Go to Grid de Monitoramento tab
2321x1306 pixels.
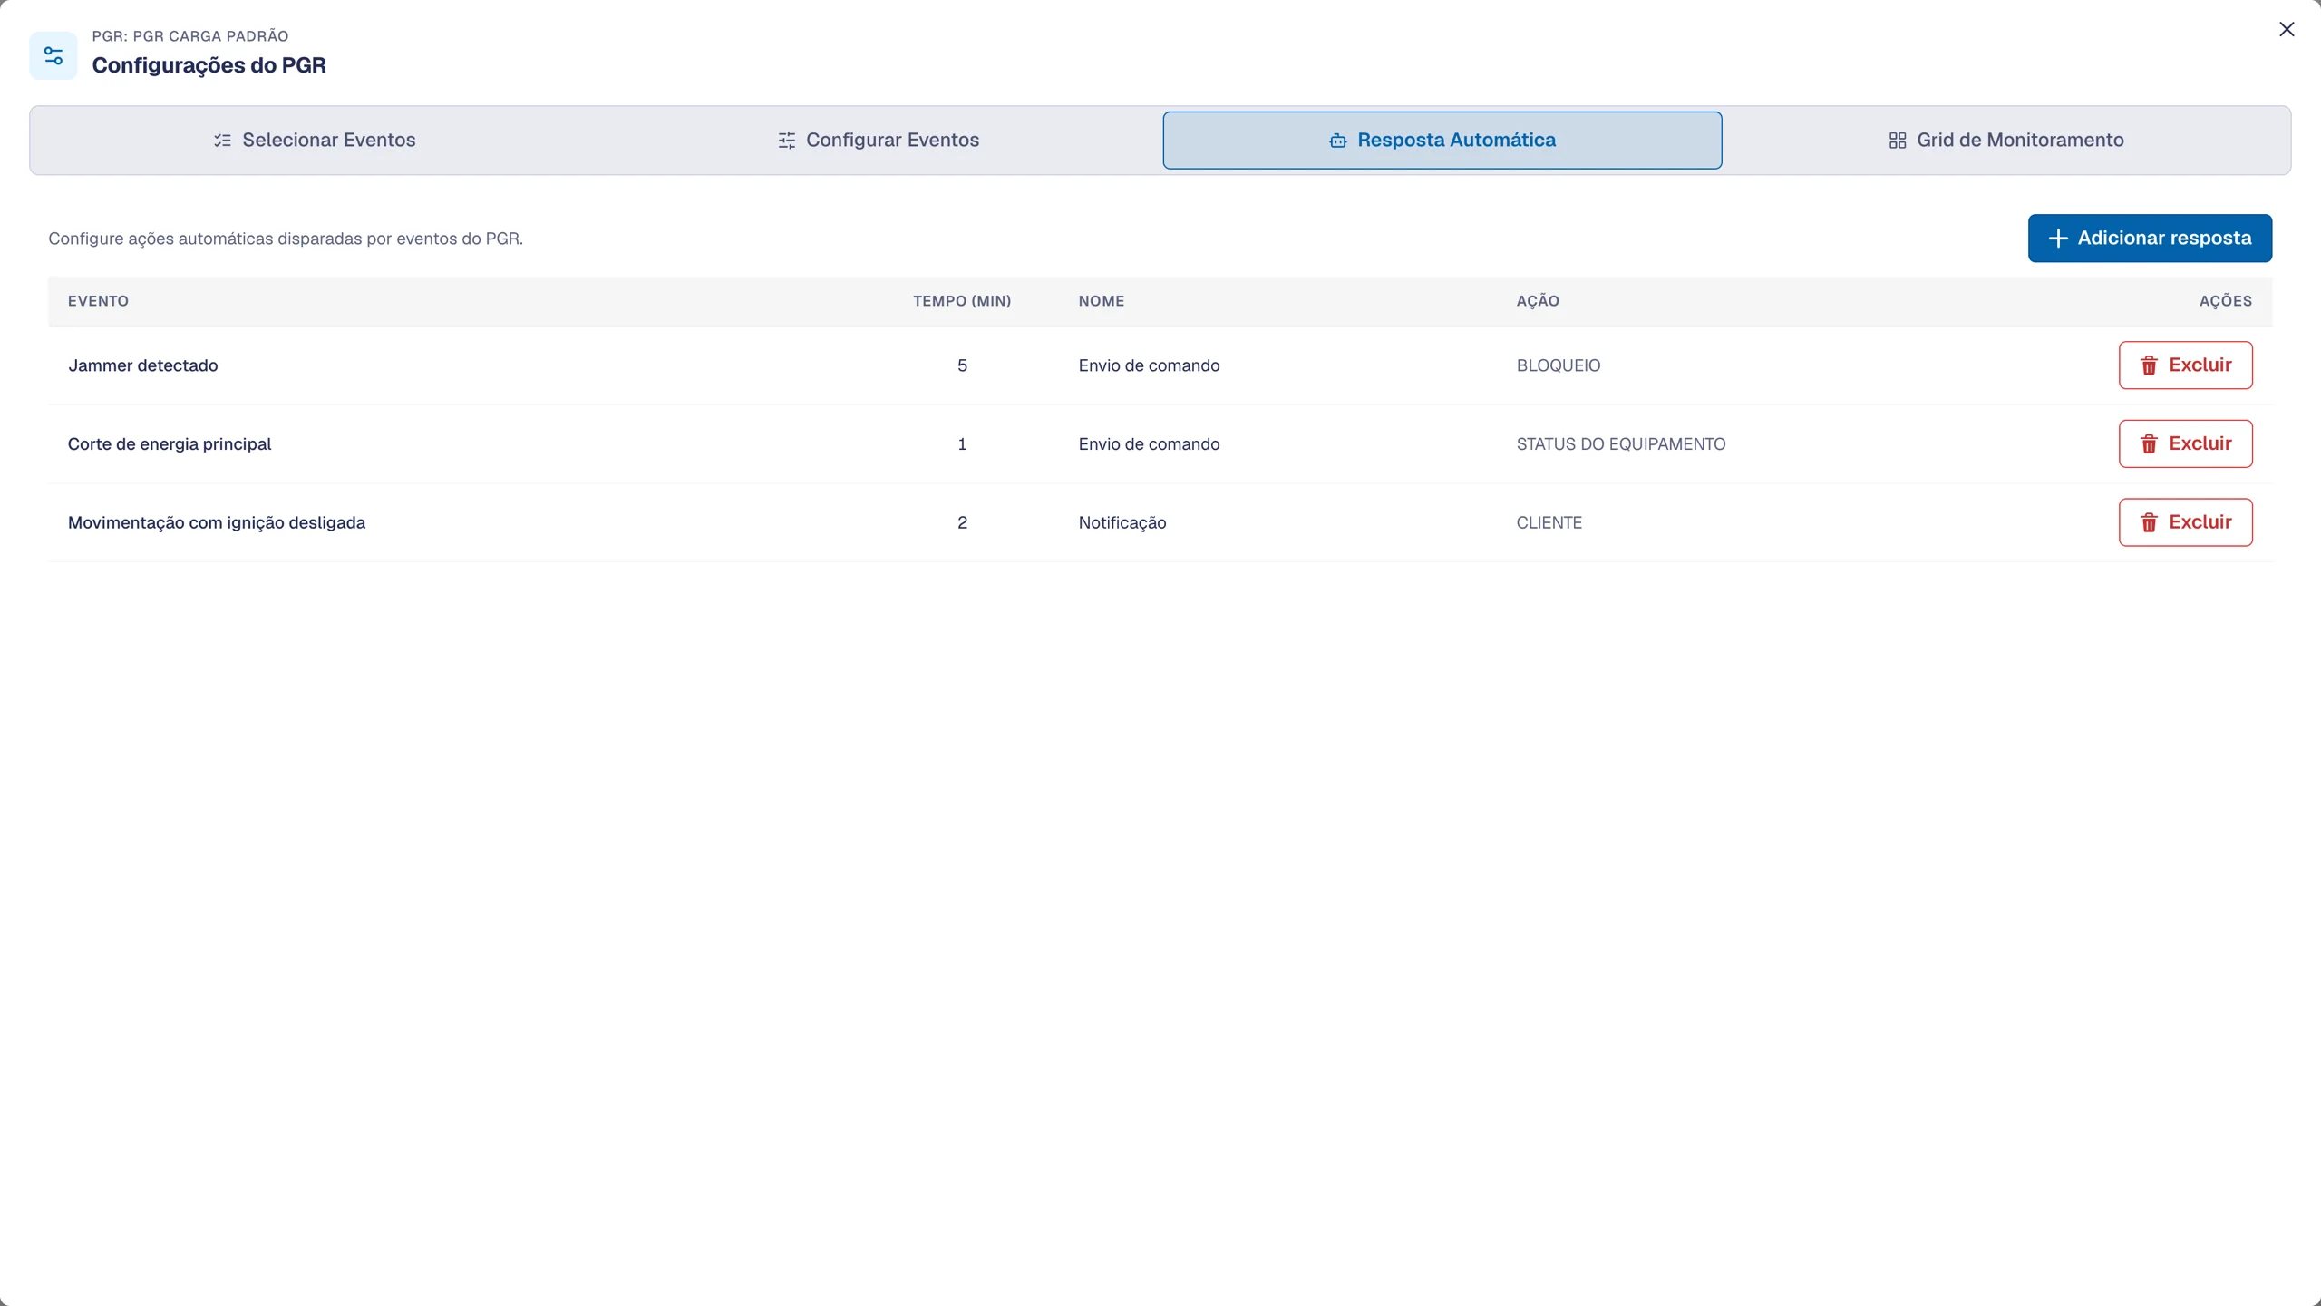(2005, 141)
